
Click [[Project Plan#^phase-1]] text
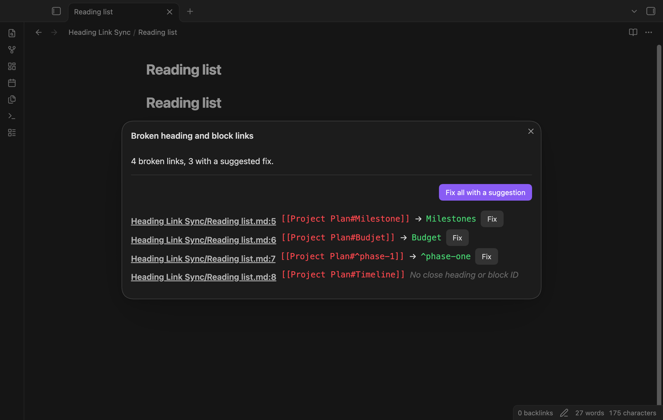point(343,256)
